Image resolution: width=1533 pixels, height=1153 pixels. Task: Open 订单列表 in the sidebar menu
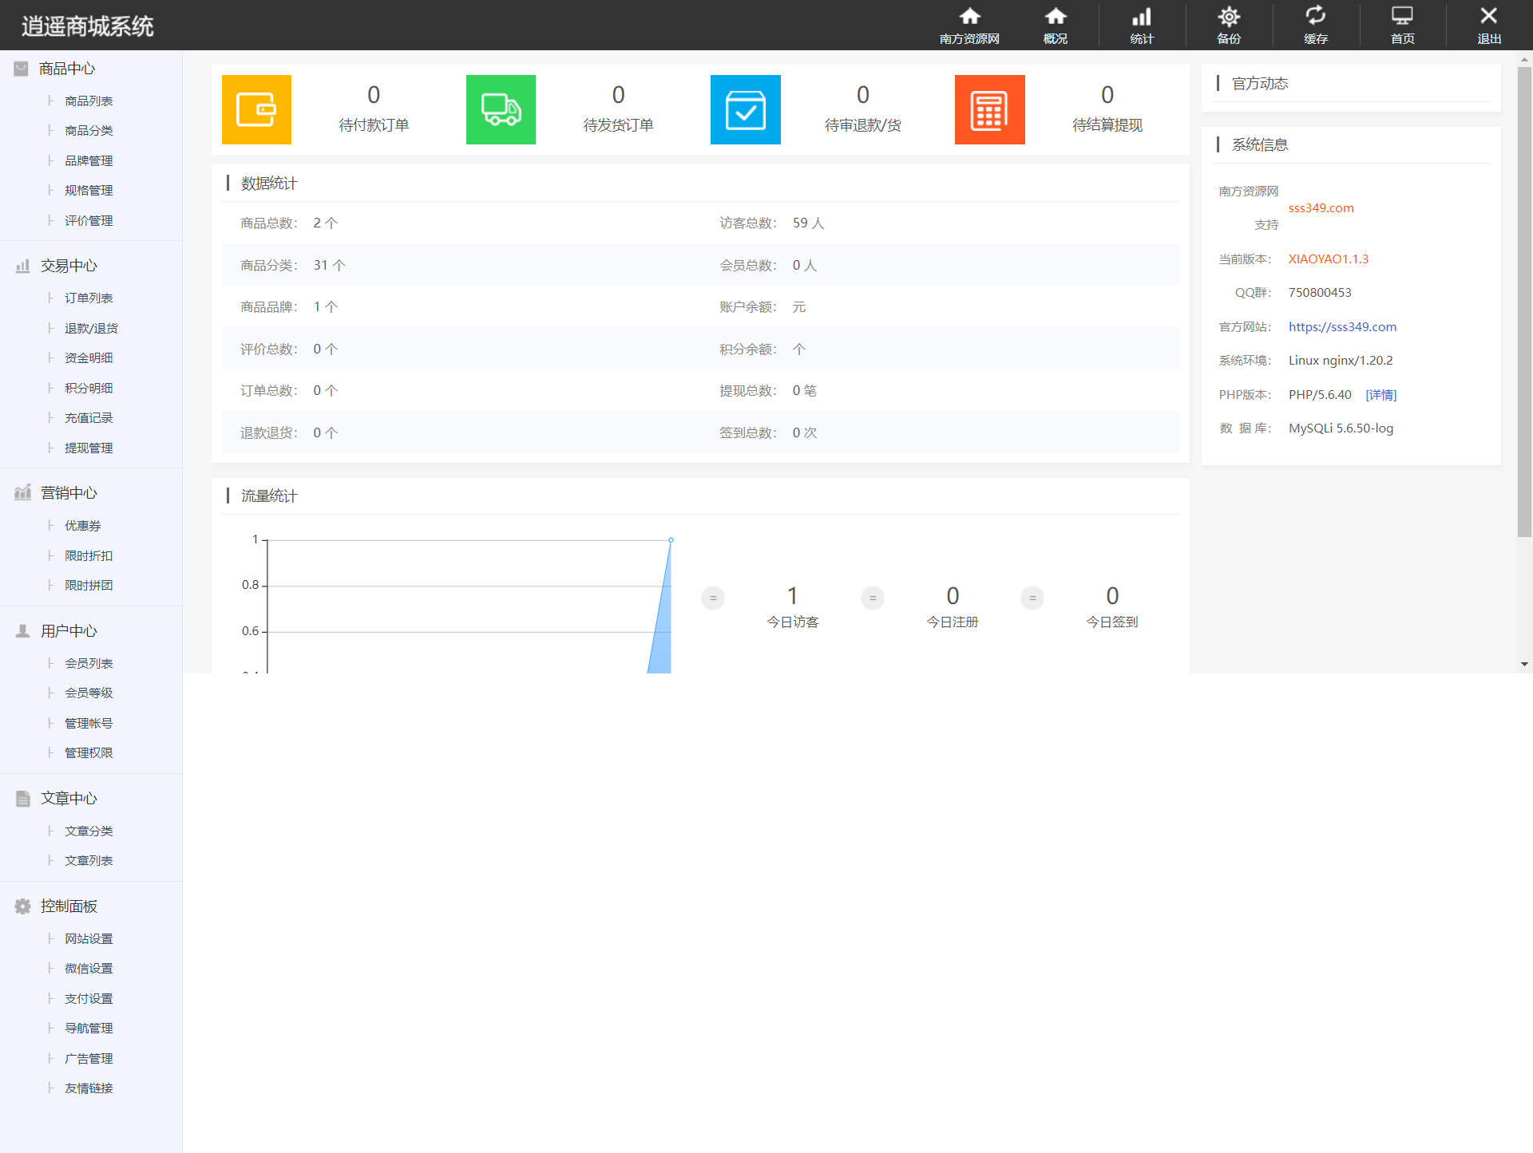click(x=89, y=298)
